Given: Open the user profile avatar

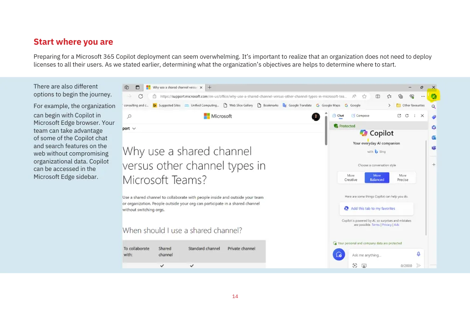Looking at the screenshot, I should tap(316, 117).
